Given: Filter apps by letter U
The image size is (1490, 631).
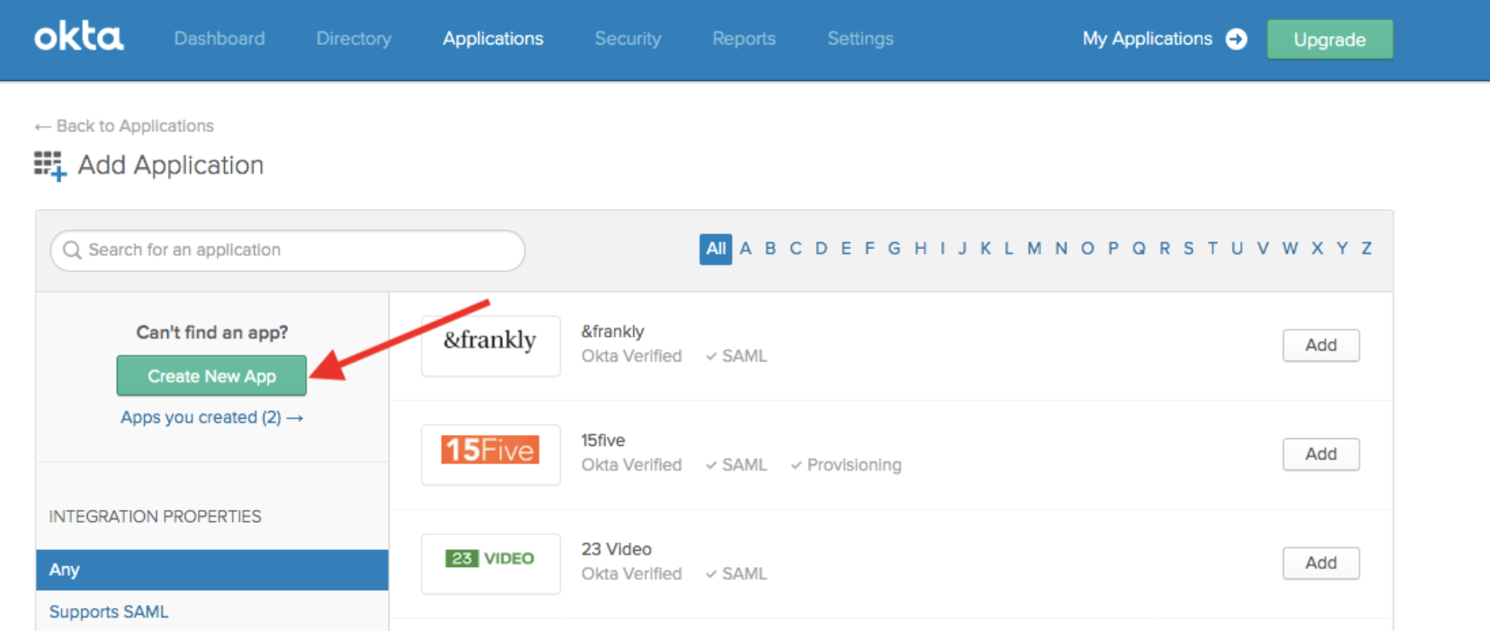Looking at the screenshot, I should pyautogui.click(x=1237, y=249).
